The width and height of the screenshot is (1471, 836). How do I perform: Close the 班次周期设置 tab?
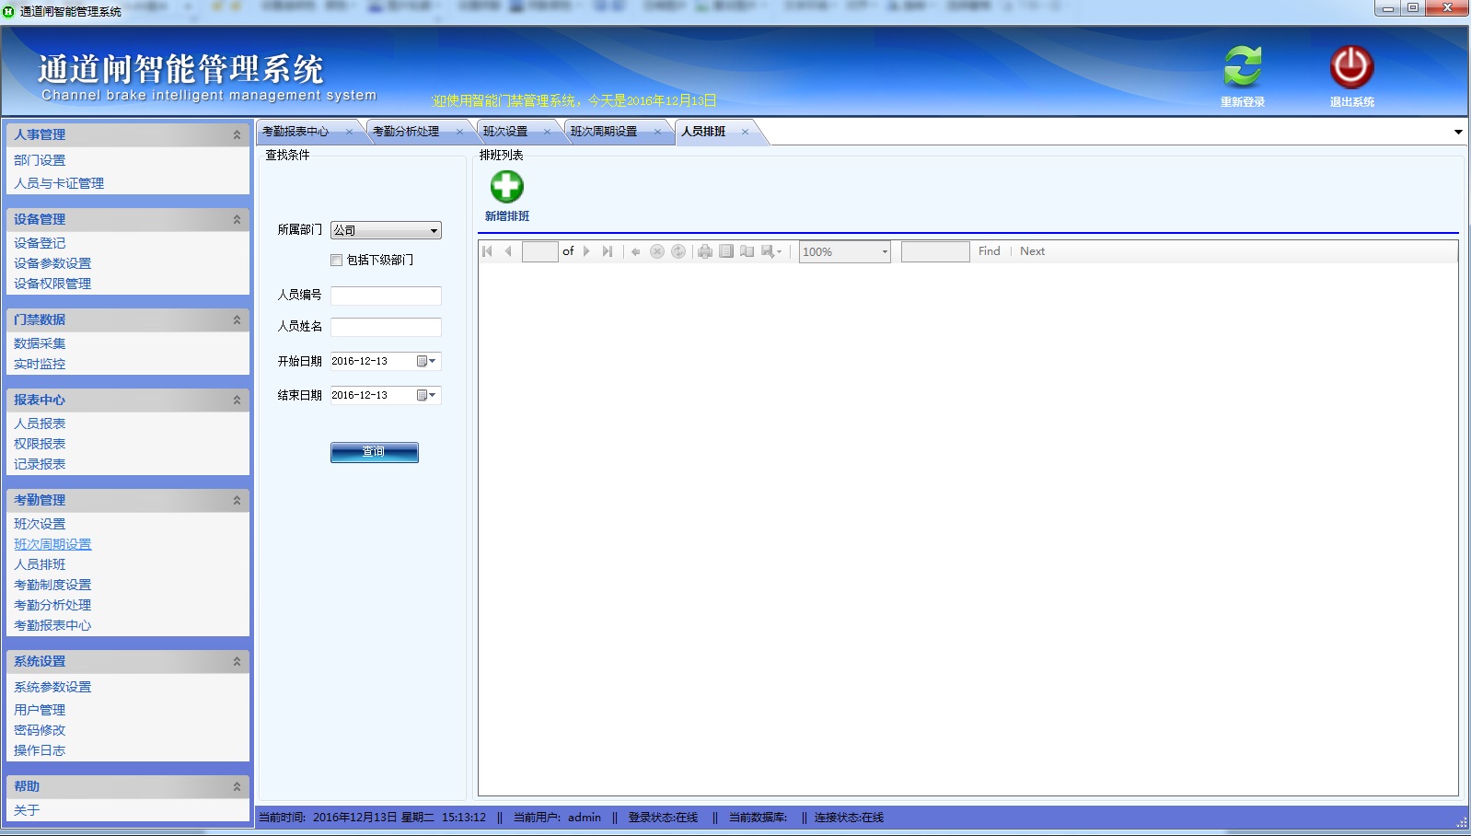[657, 132]
